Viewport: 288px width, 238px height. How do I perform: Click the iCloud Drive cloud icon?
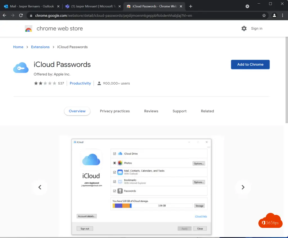click(120, 153)
